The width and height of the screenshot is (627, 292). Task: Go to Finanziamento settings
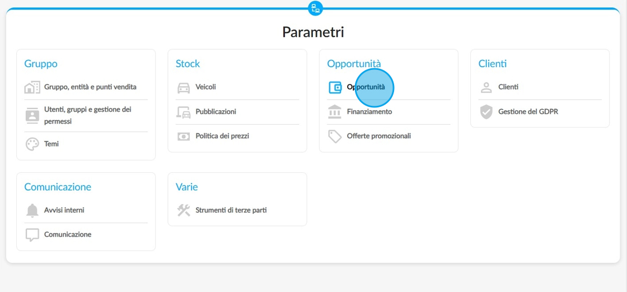pyautogui.click(x=369, y=112)
